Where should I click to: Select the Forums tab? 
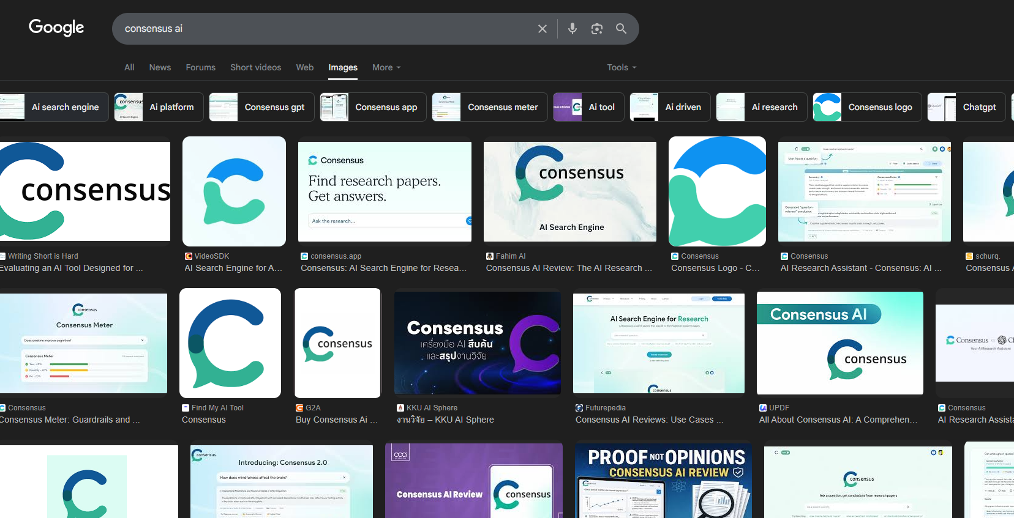(x=200, y=67)
